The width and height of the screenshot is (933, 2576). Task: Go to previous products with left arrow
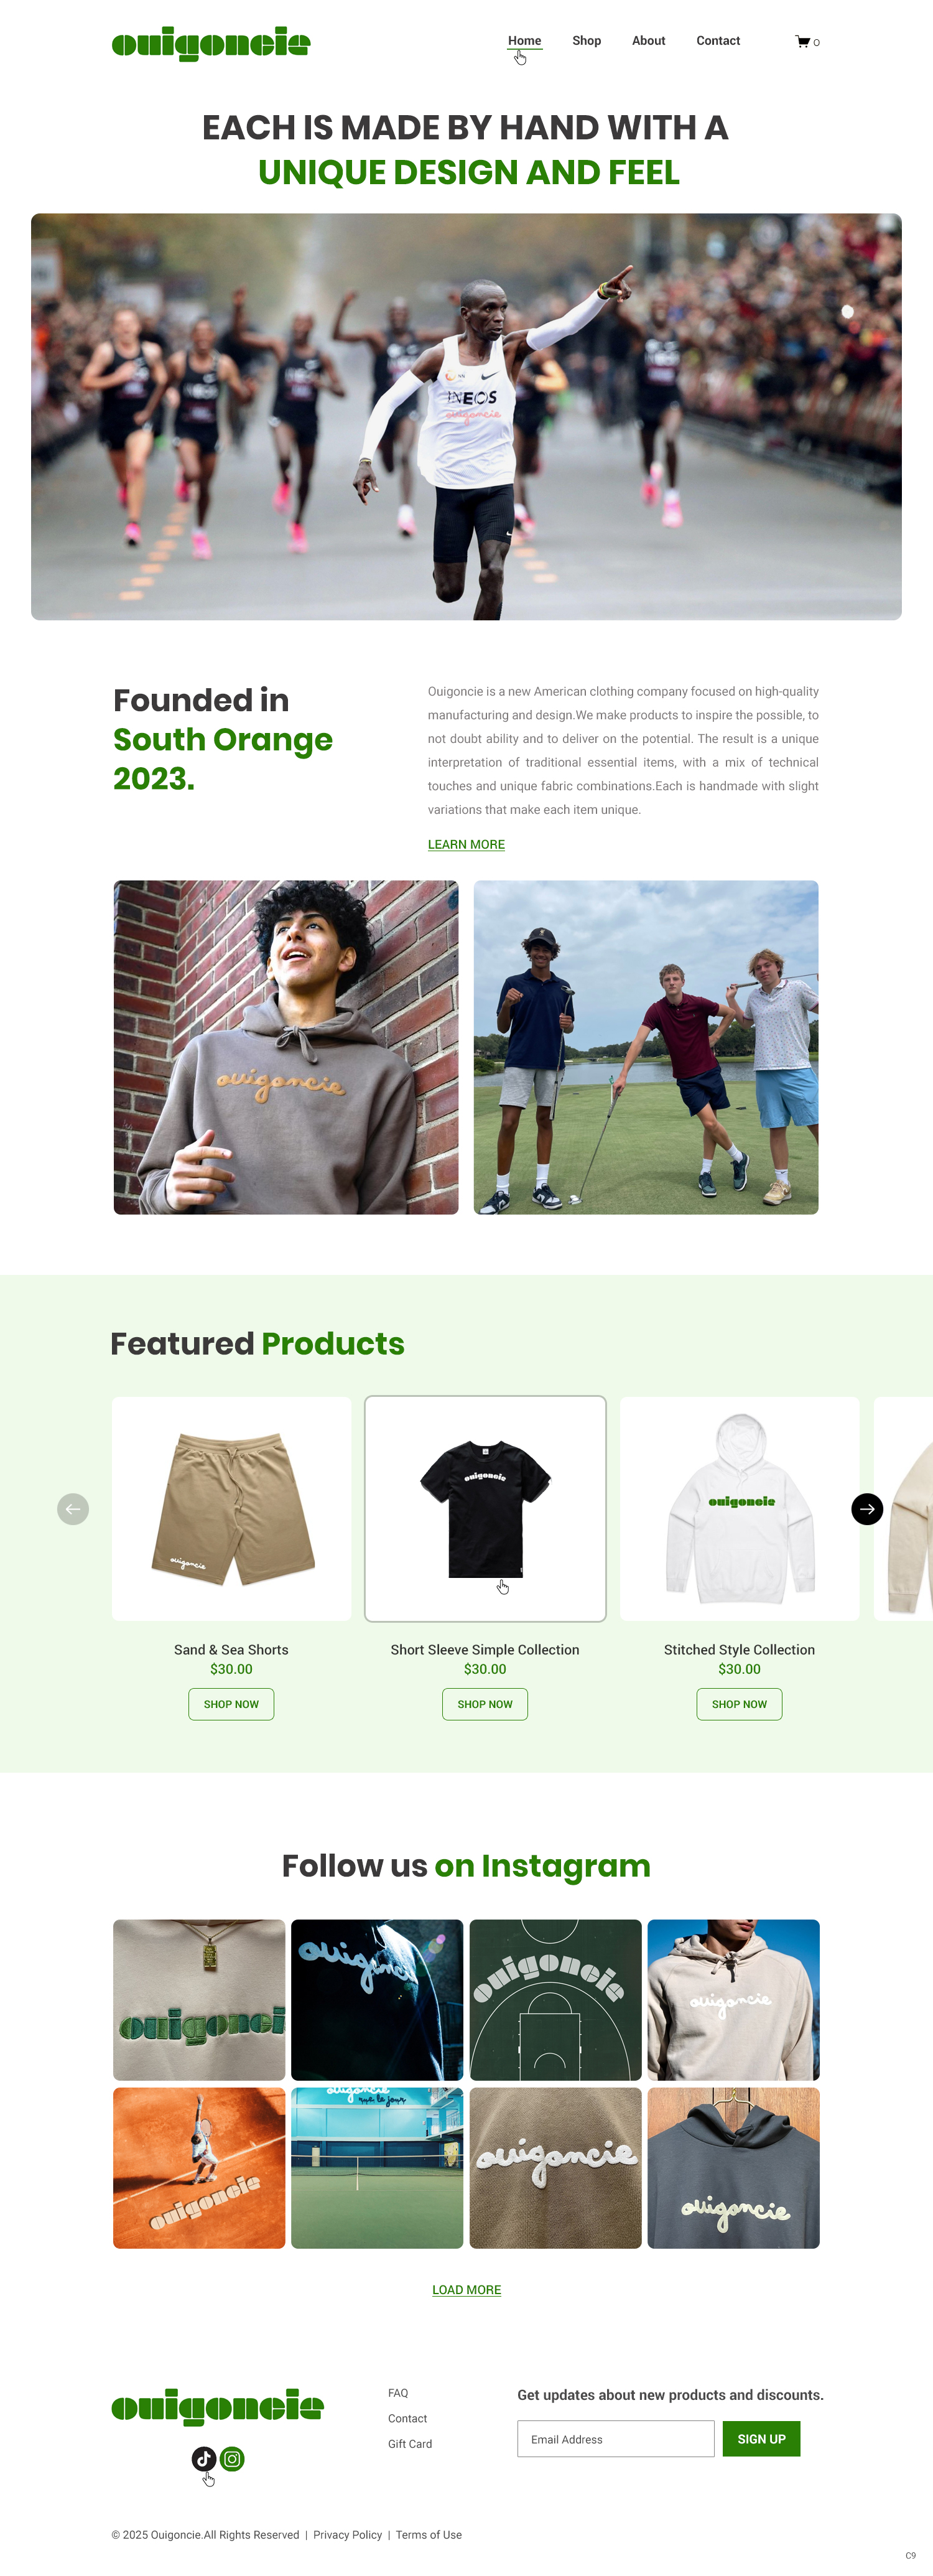(x=73, y=1508)
